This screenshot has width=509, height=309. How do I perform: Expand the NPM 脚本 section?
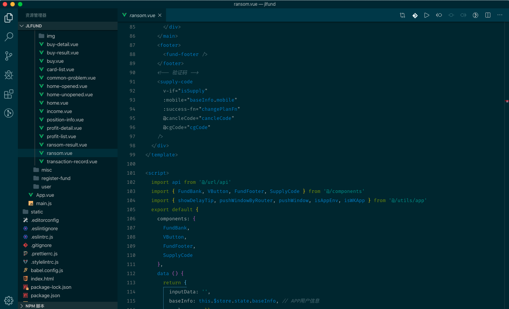[68, 306]
